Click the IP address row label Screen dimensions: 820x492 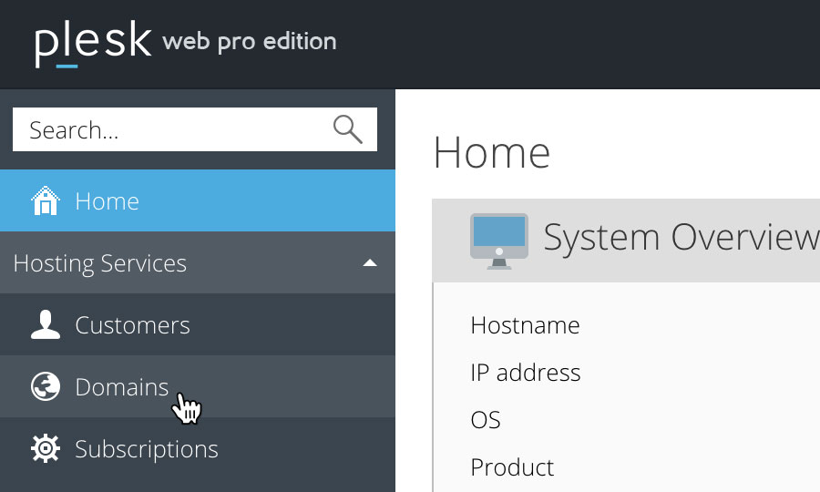(x=526, y=373)
